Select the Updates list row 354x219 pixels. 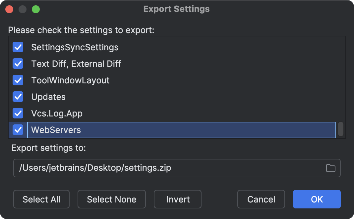48,97
